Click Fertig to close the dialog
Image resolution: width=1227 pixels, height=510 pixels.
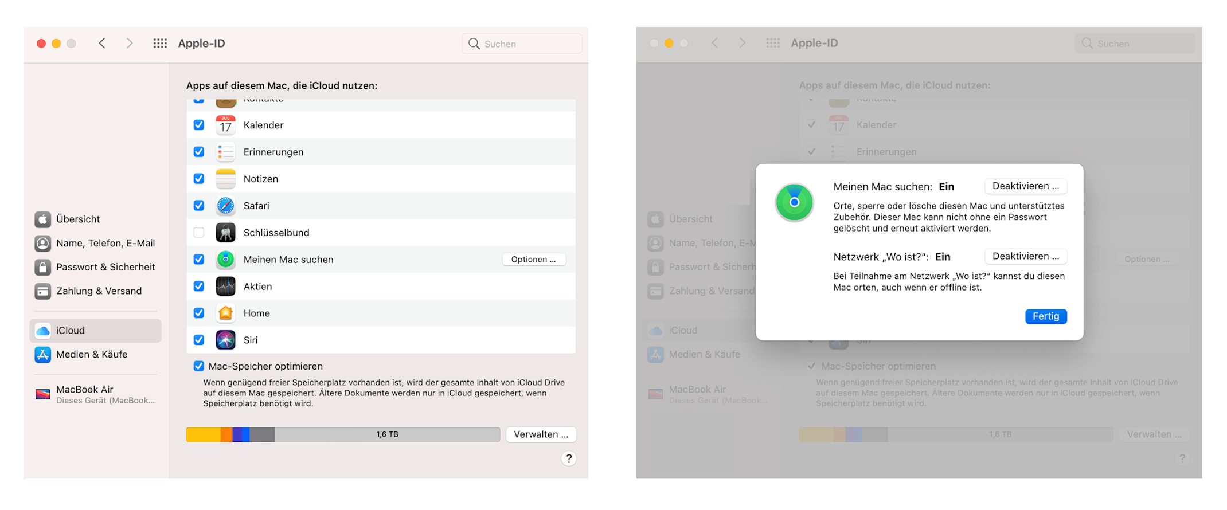coord(1046,316)
